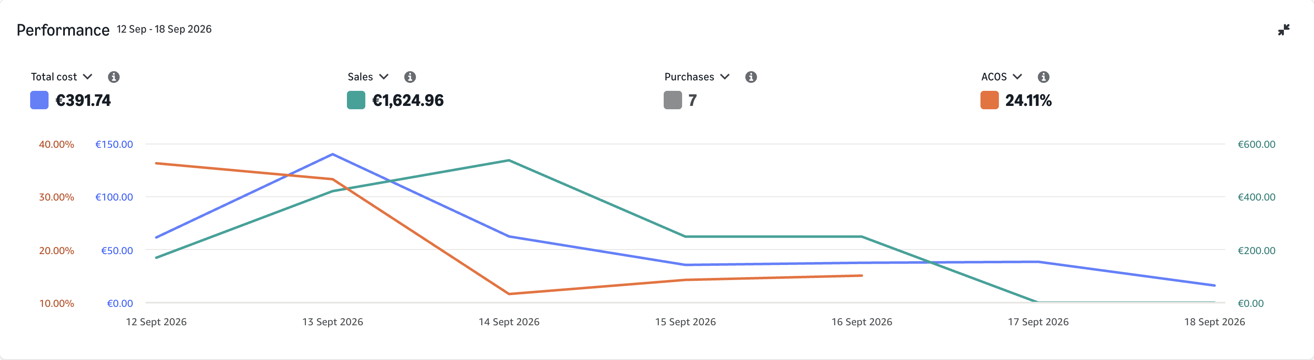Select the 24.11% ACOS value
Screen dimensions: 1314x360
1028,100
